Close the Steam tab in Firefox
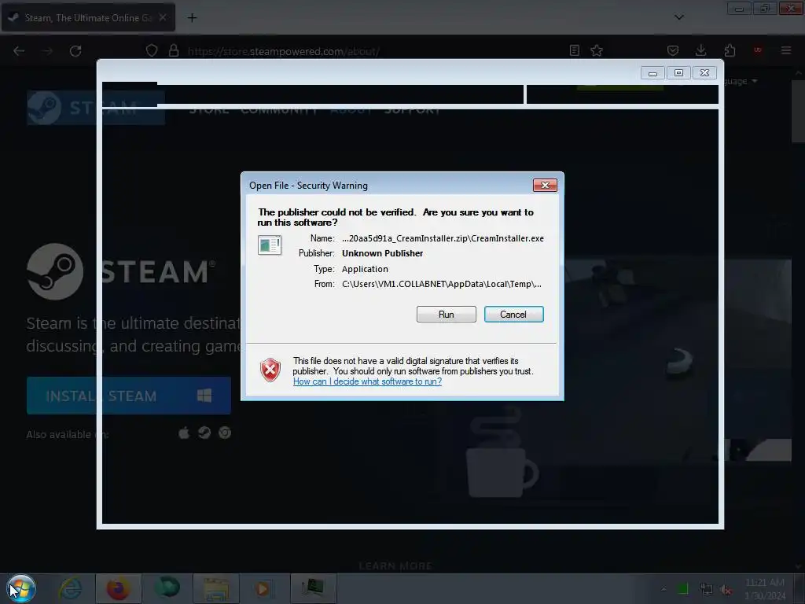This screenshot has height=604, width=805. (163, 17)
